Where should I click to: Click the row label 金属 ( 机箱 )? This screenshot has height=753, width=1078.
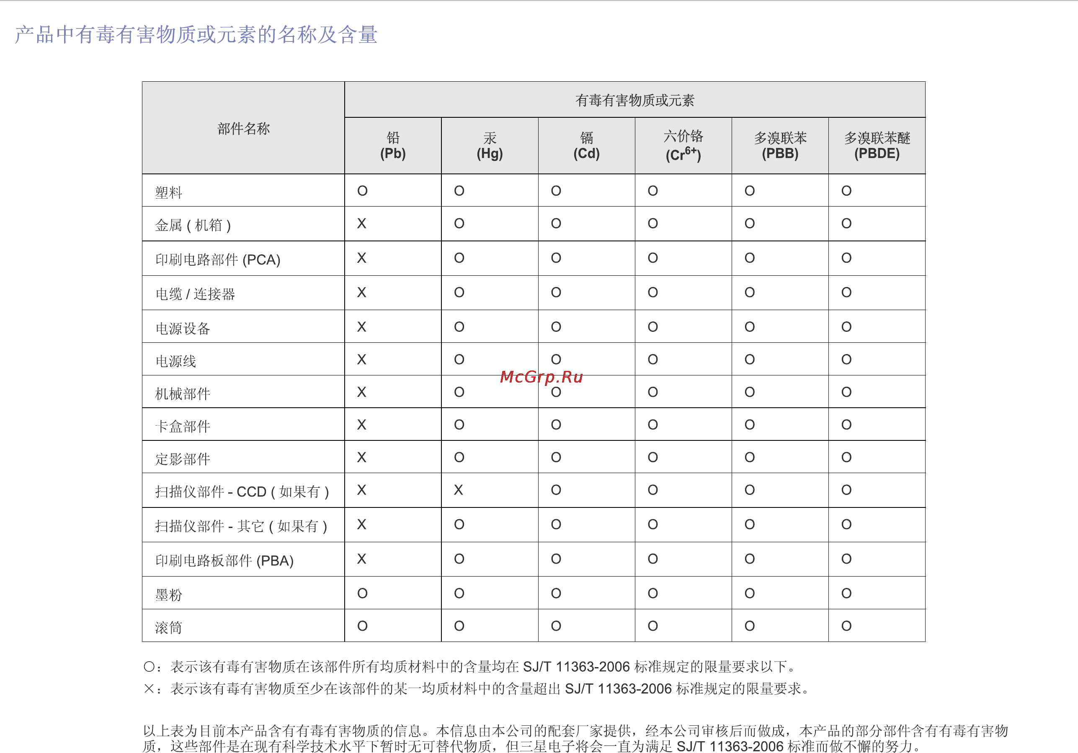tap(193, 225)
